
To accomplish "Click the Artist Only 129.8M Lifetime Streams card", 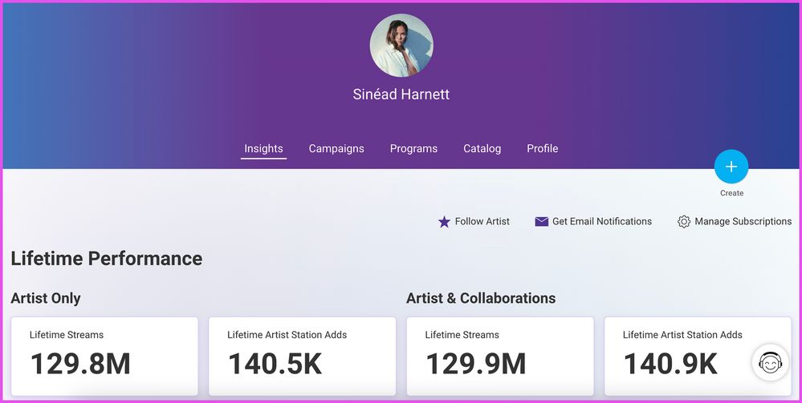I will click(104, 356).
